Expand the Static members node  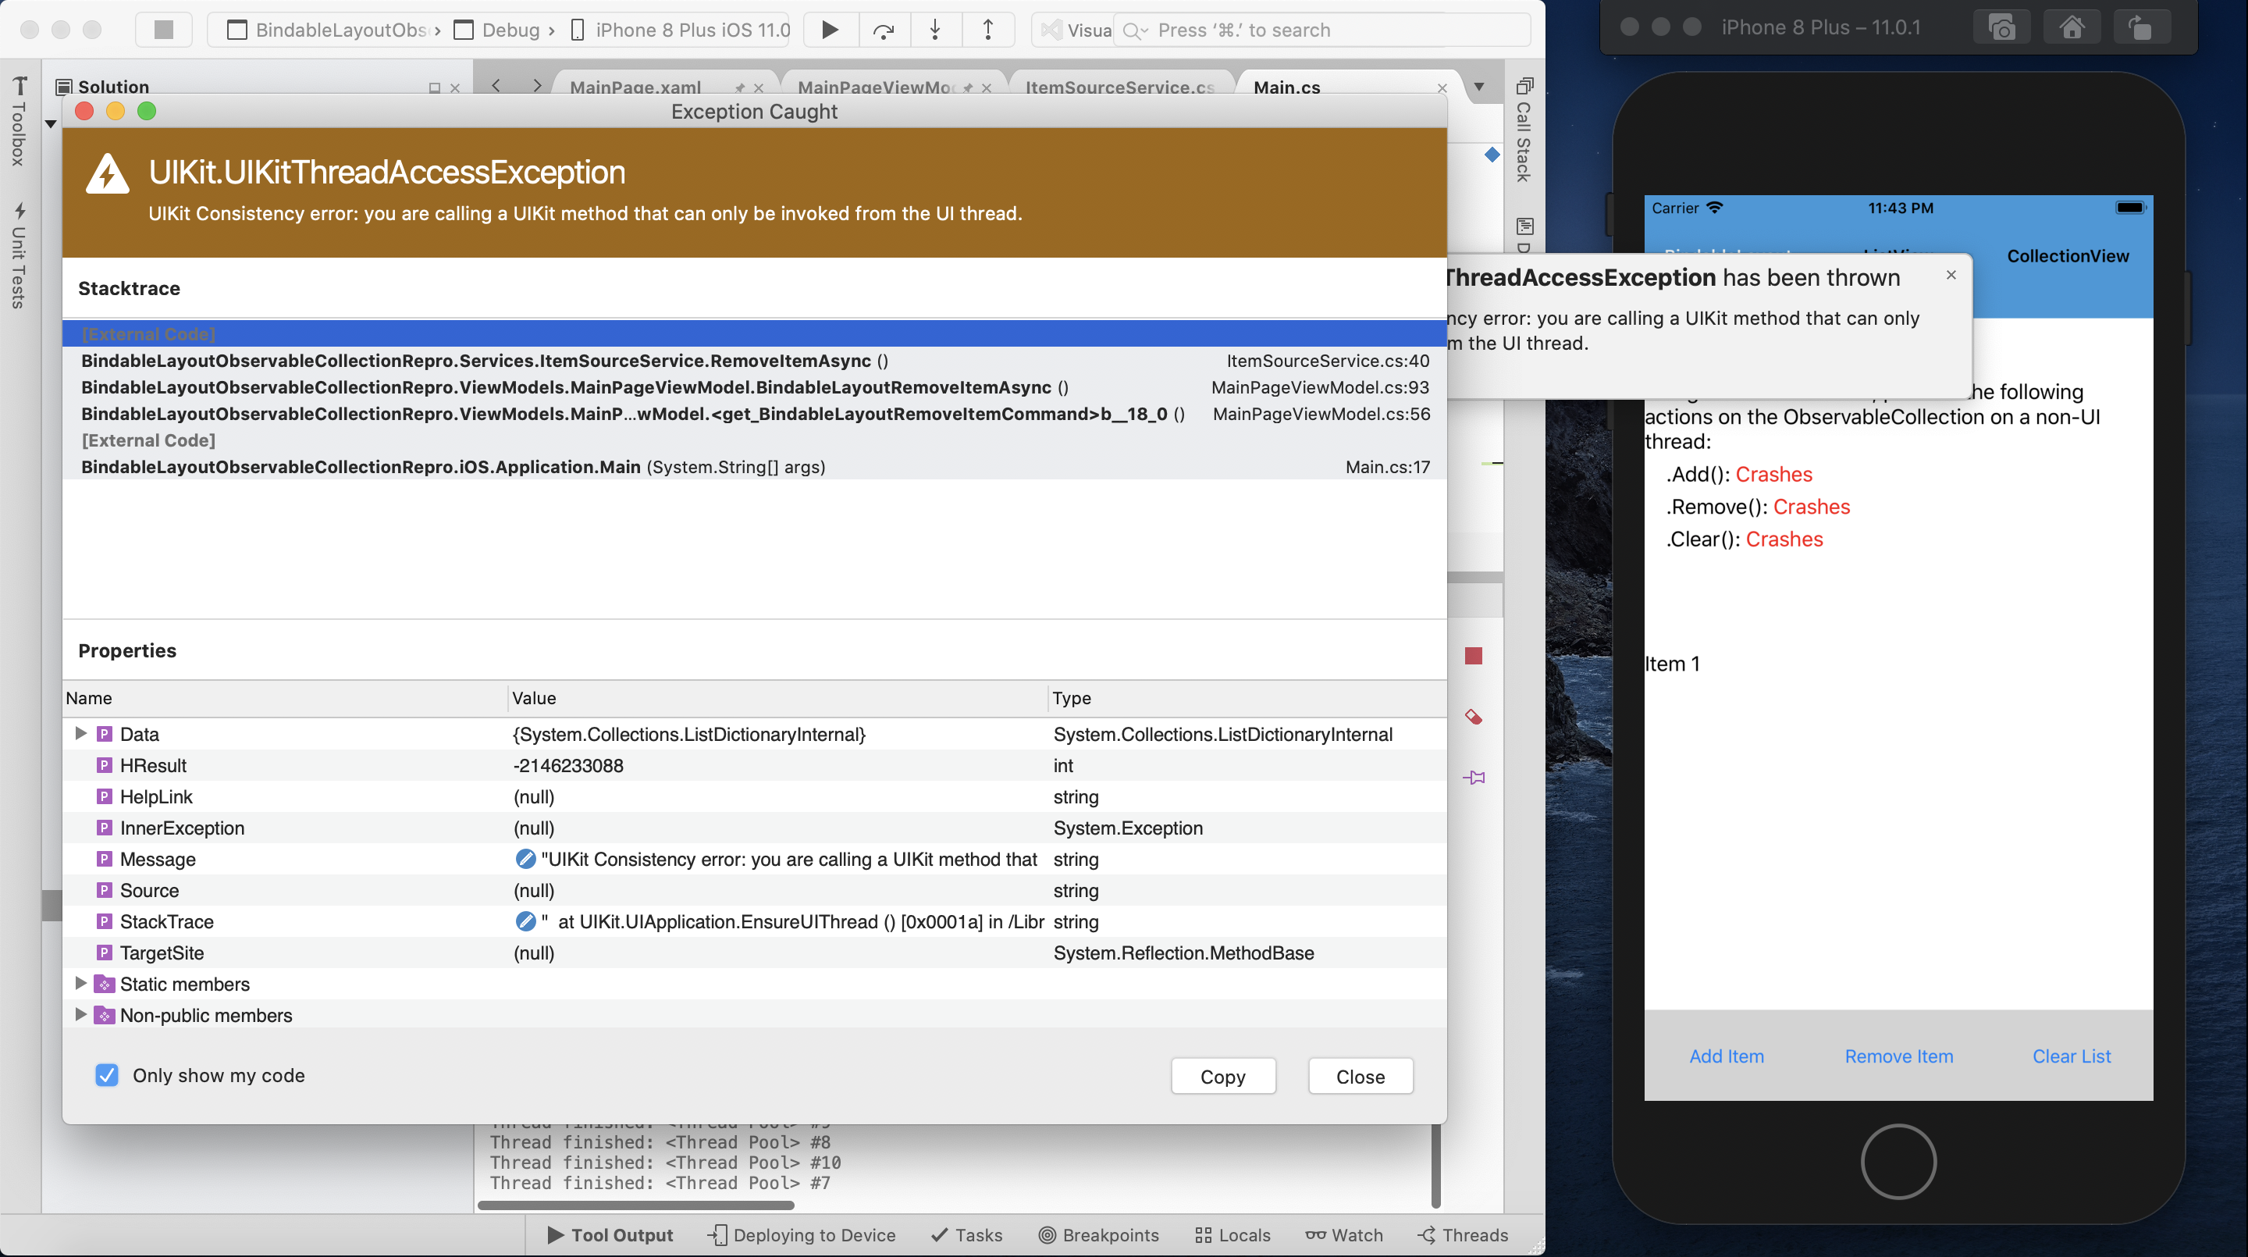[80, 984]
